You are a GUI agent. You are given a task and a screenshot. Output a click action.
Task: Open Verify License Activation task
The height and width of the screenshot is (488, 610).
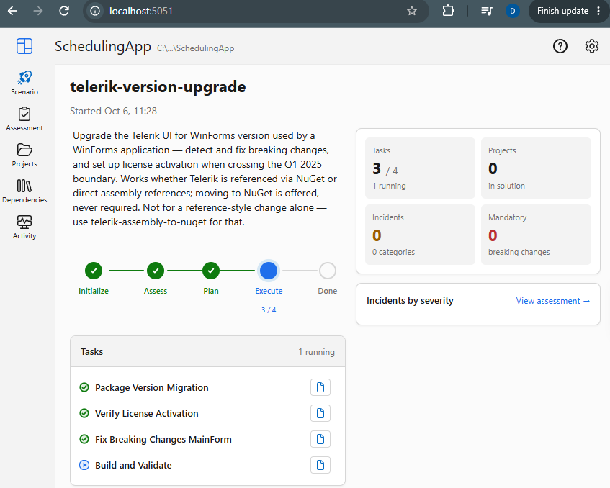coord(147,413)
